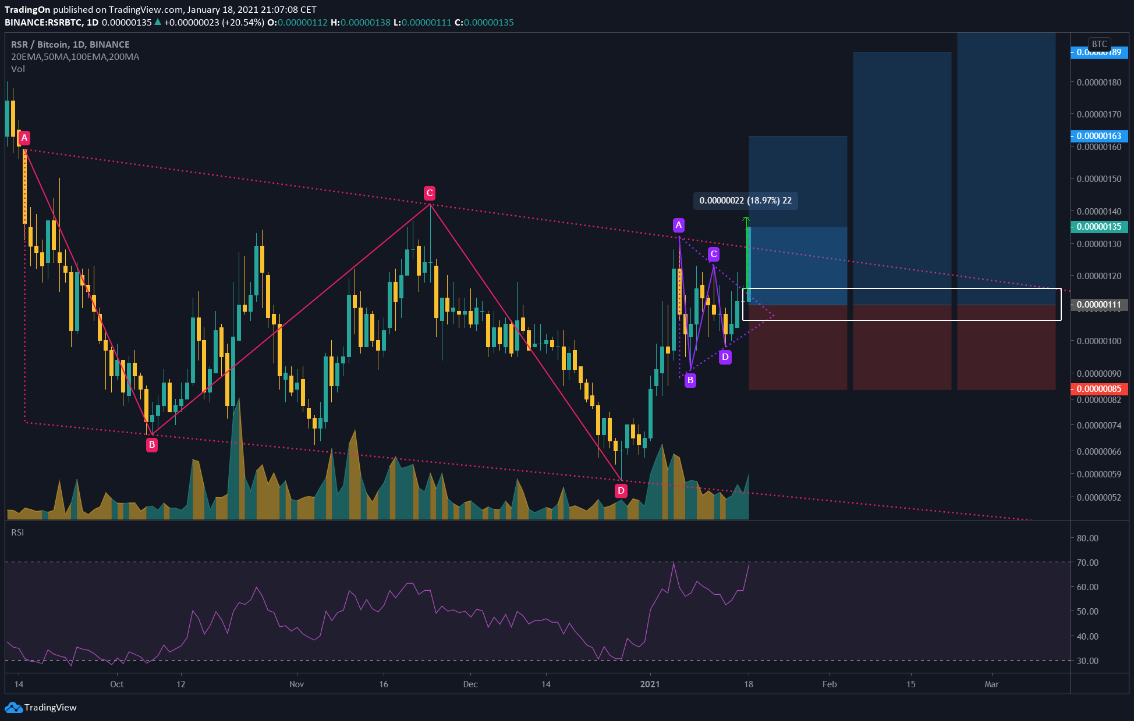Click the blue 0.00000163 target price tag

(x=1099, y=136)
